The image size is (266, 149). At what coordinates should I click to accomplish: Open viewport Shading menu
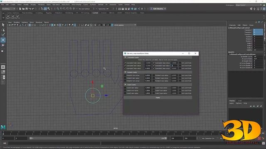click(17, 22)
